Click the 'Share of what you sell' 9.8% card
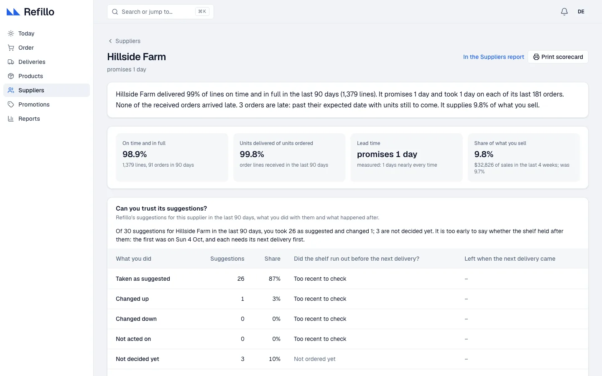 (524, 158)
